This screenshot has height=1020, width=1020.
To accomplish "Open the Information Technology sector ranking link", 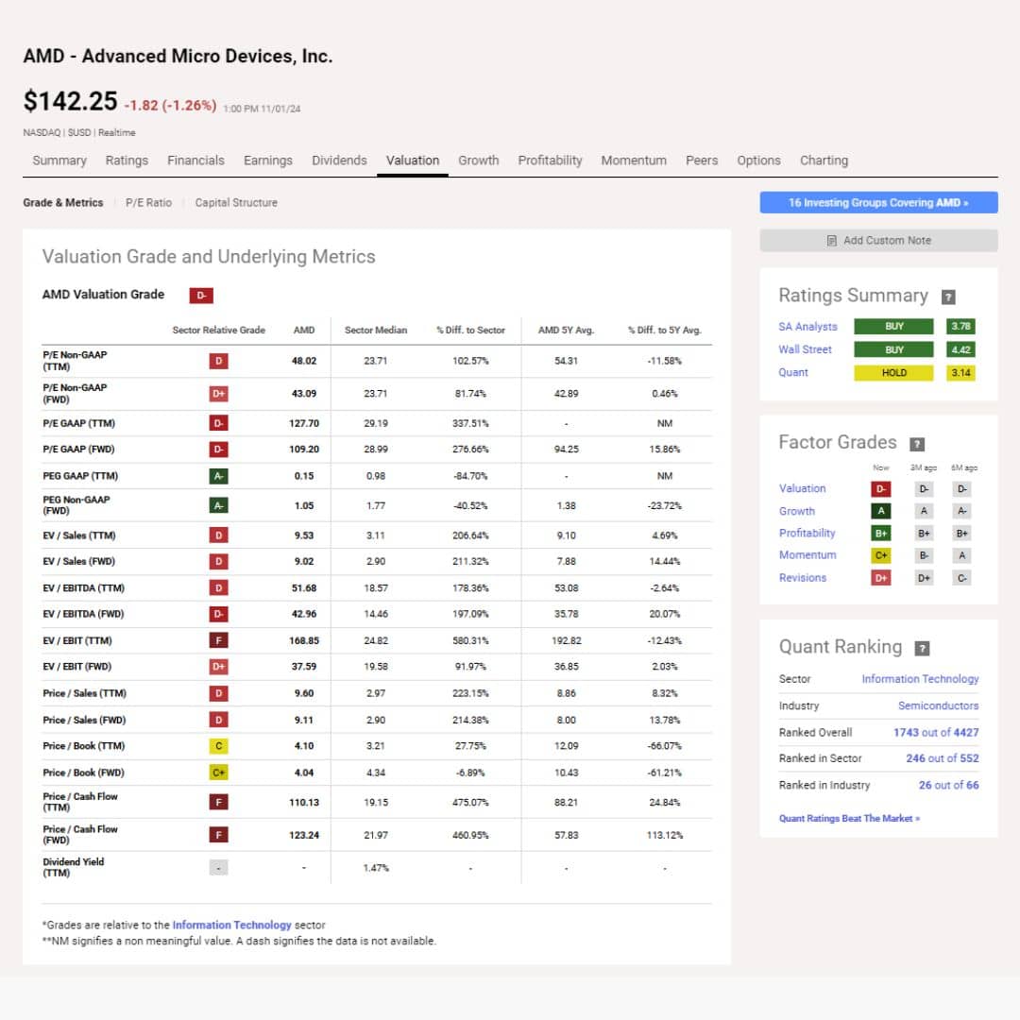I will [920, 679].
